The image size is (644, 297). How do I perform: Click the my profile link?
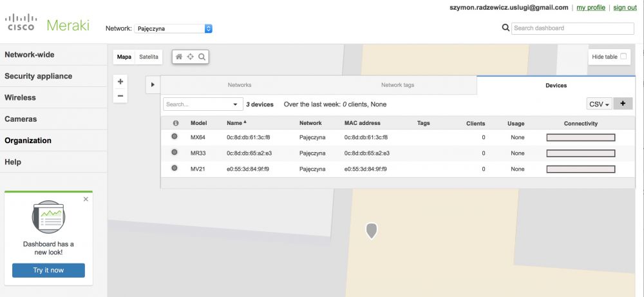591,7
